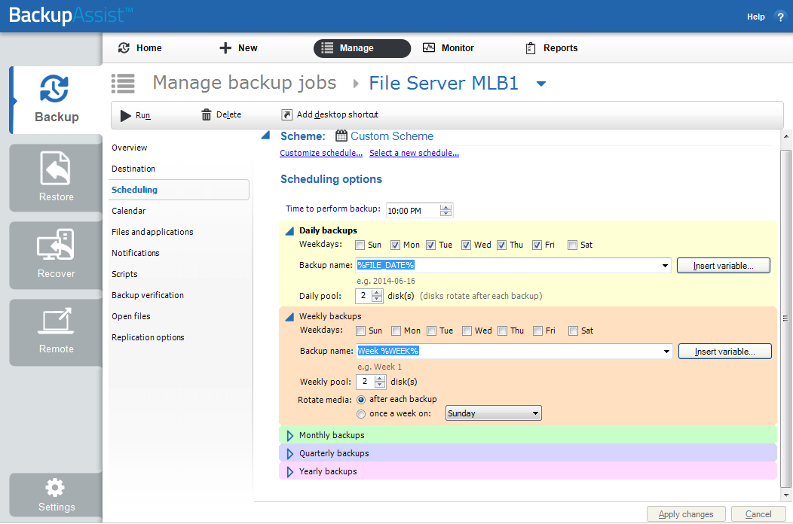Click the Home refresh icon
Viewport: 793px width, 524px height.
click(124, 47)
